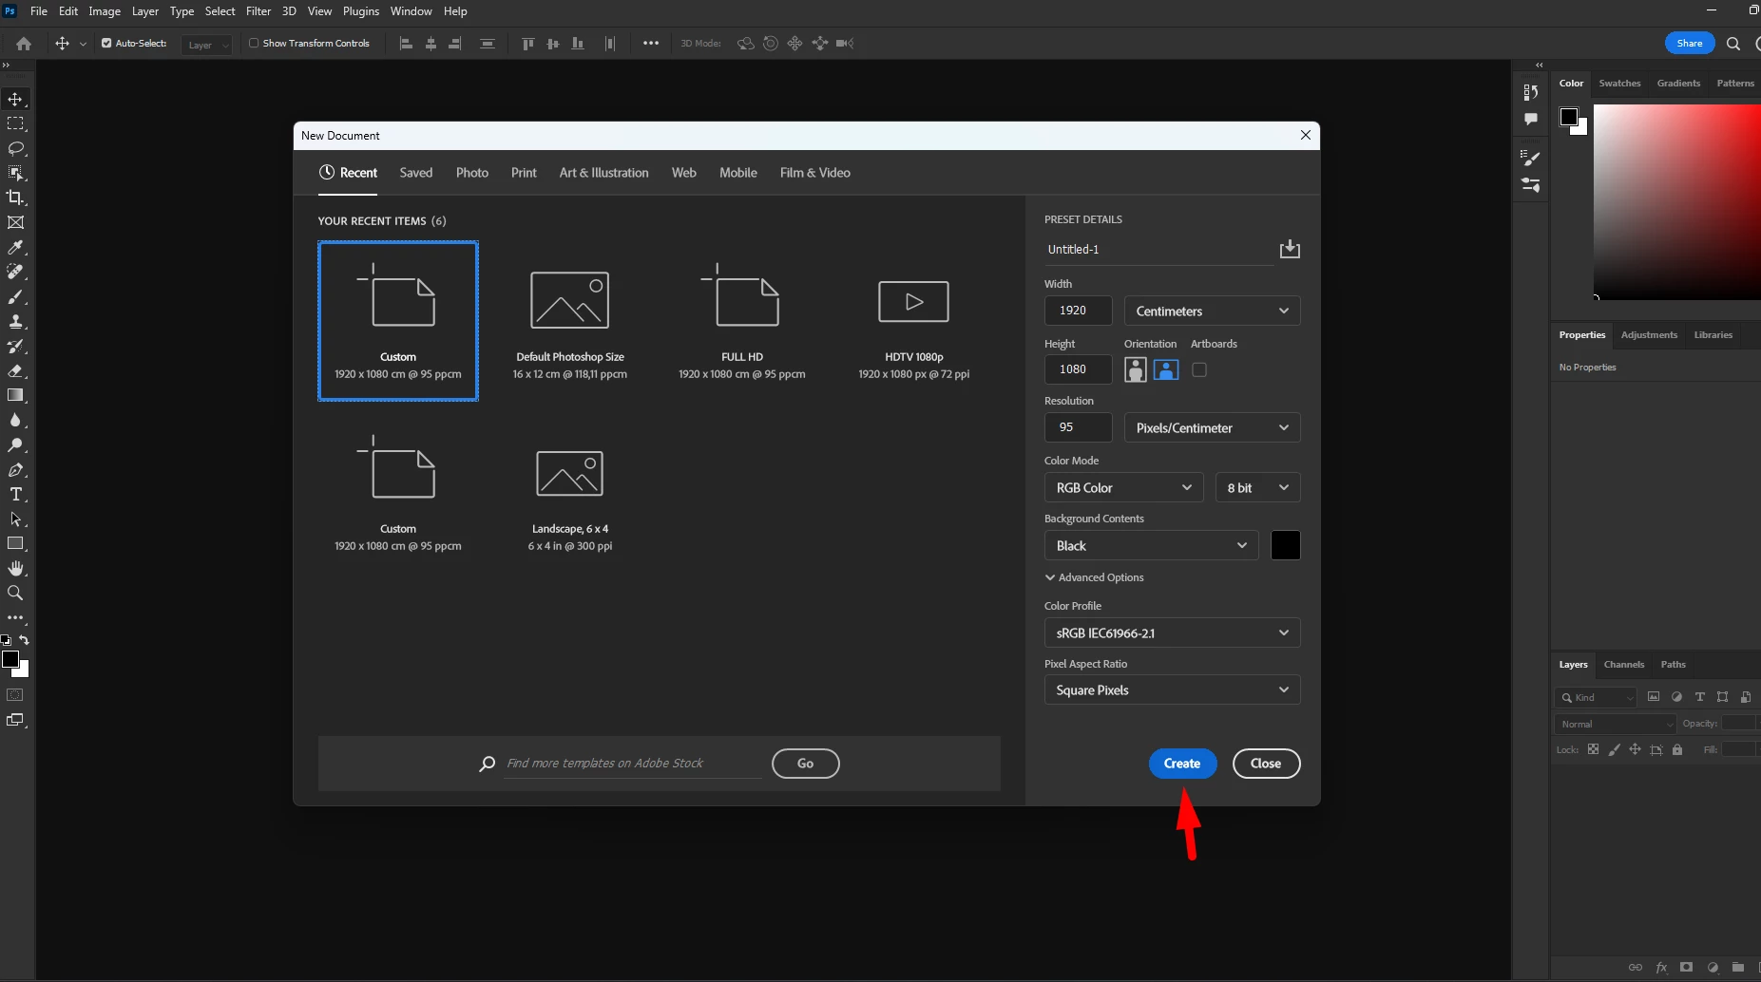Viewport: 1761px width, 982px height.
Task: Select the Move tool in the toolbar
Action: click(15, 100)
